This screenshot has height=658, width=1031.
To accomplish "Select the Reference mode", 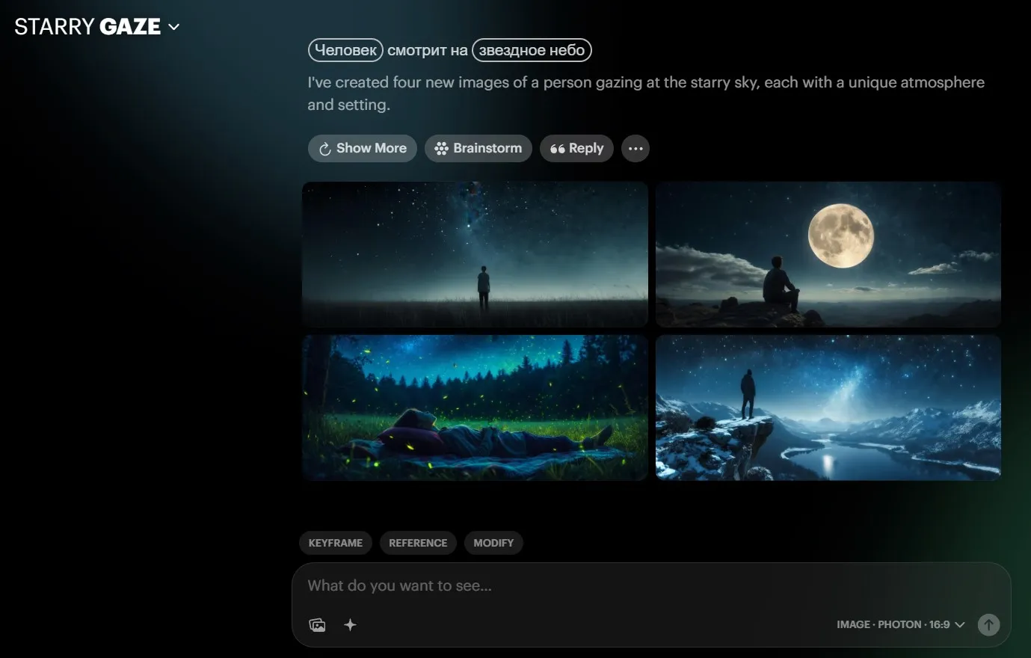I will (x=418, y=543).
